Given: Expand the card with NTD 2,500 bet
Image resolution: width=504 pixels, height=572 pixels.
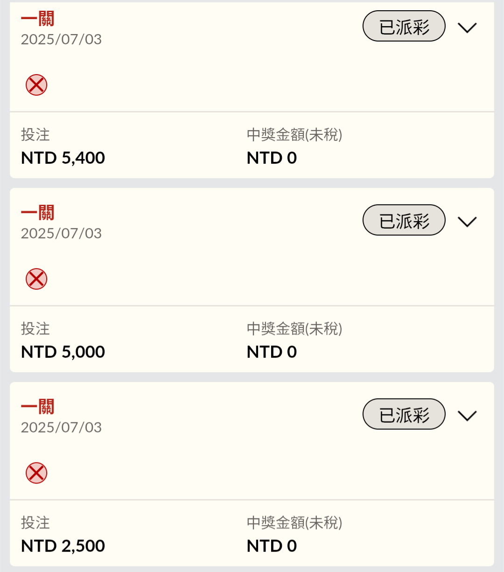Looking at the screenshot, I should pyautogui.click(x=467, y=416).
